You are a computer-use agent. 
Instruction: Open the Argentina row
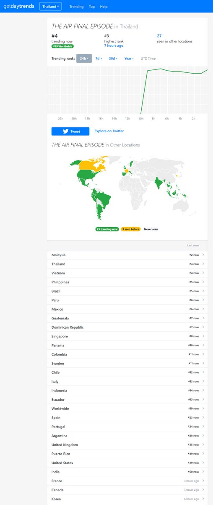coord(127,436)
